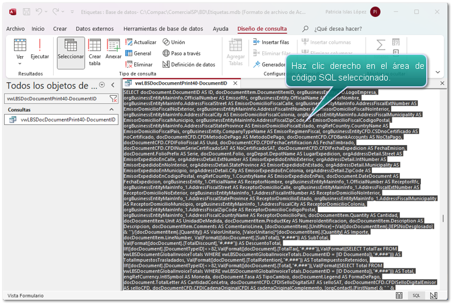This screenshot has height=305, width=453.
Task: Switch to the Inicio ribbon tab
Action: point(38,29)
